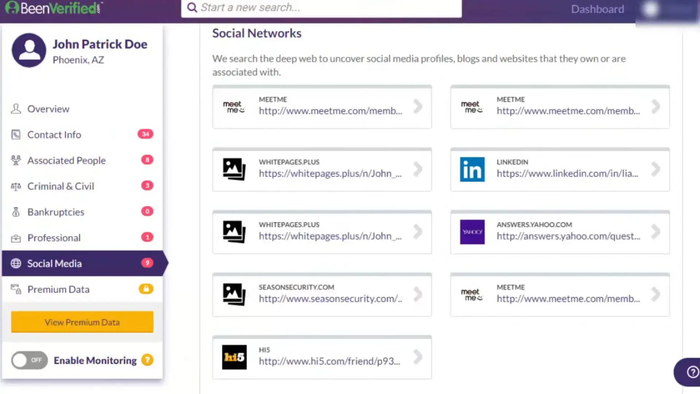Open the Overview section
The image size is (700, 394).
82,109
